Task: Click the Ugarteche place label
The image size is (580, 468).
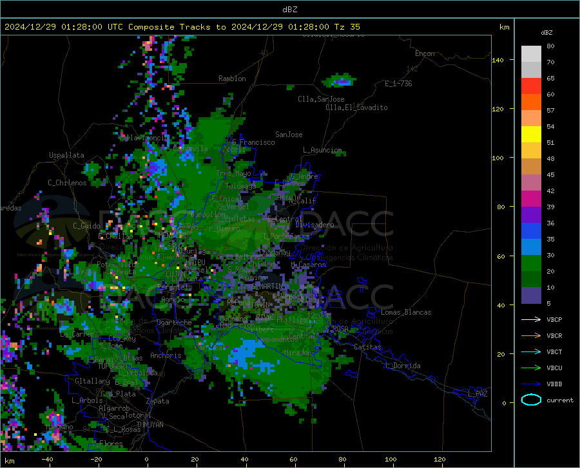Action: click(x=174, y=323)
